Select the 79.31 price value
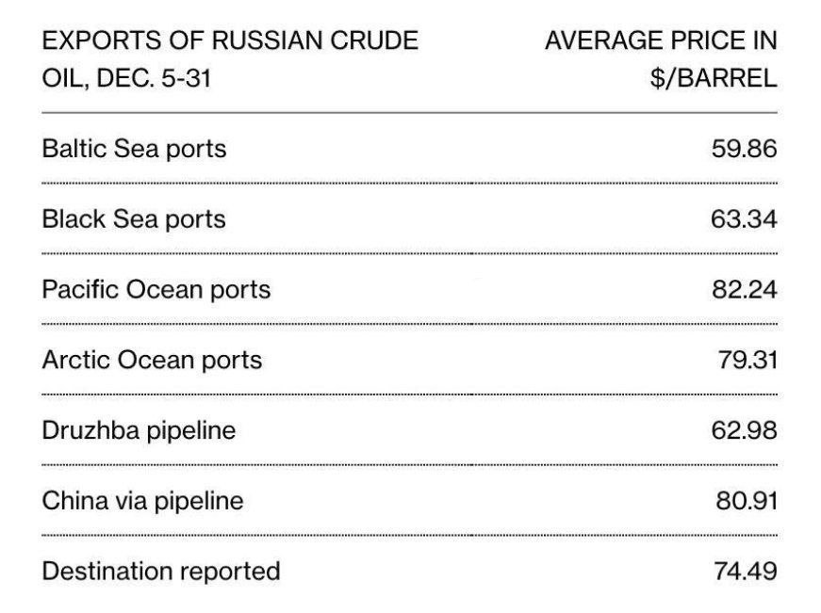Image resolution: width=821 pixels, height=613 pixels. [747, 360]
